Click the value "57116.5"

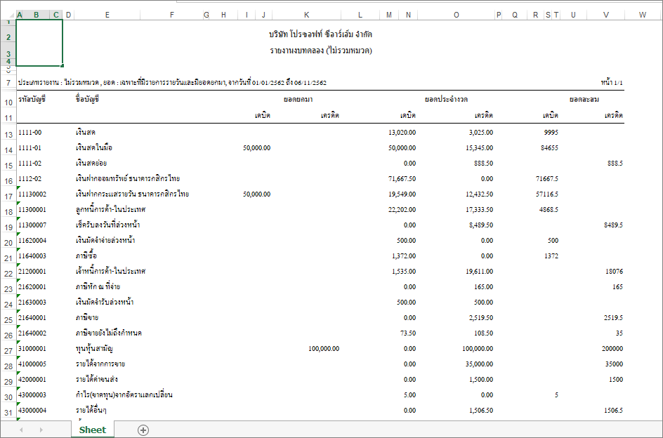coord(547,194)
